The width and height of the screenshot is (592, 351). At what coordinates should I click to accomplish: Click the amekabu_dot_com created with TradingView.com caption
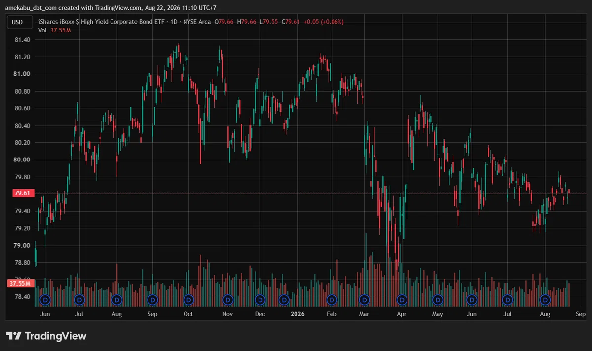click(111, 7)
